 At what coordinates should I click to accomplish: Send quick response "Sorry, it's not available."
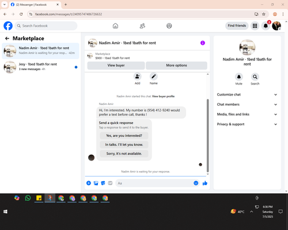tap(124, 154)
